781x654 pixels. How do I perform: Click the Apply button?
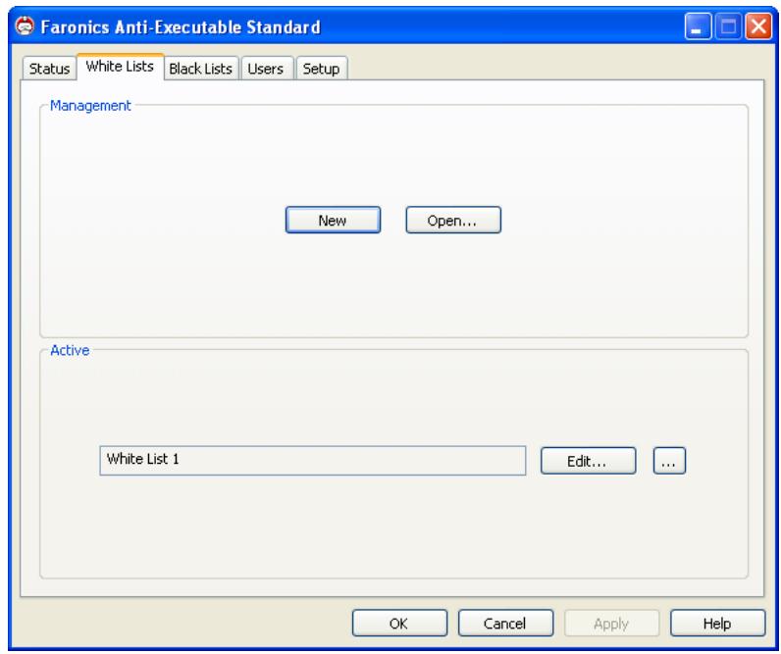pyautogui.click(x=611, y=624)
